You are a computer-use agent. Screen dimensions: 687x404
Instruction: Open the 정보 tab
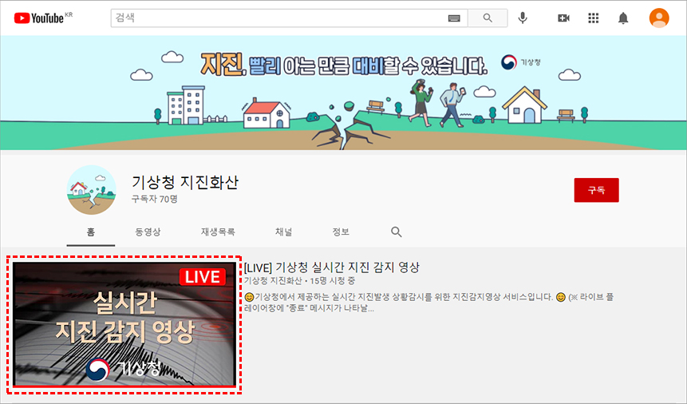coord(341,232)
